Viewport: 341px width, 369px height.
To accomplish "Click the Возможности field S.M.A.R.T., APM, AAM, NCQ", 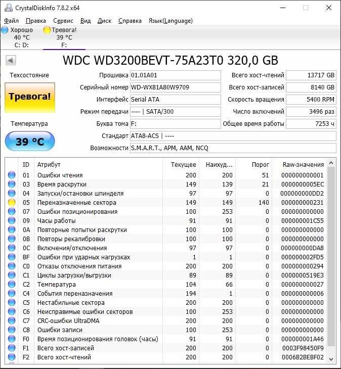I will tap(233, 148).
